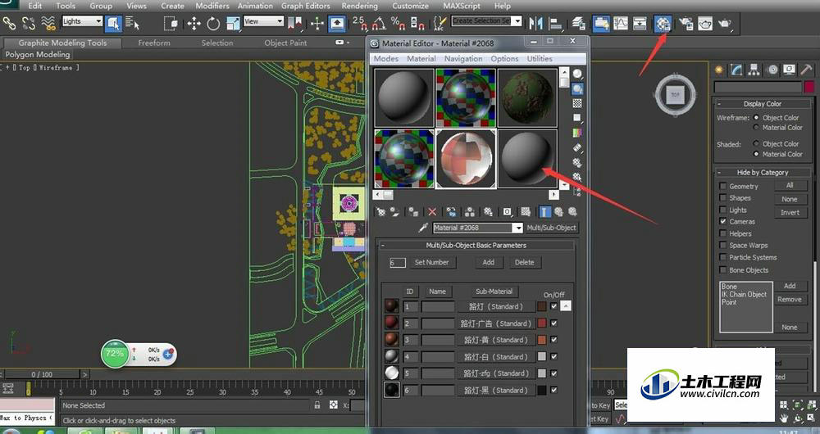Click the Align tool icon
Screen dimensions: 820x434
coord(555,24)
